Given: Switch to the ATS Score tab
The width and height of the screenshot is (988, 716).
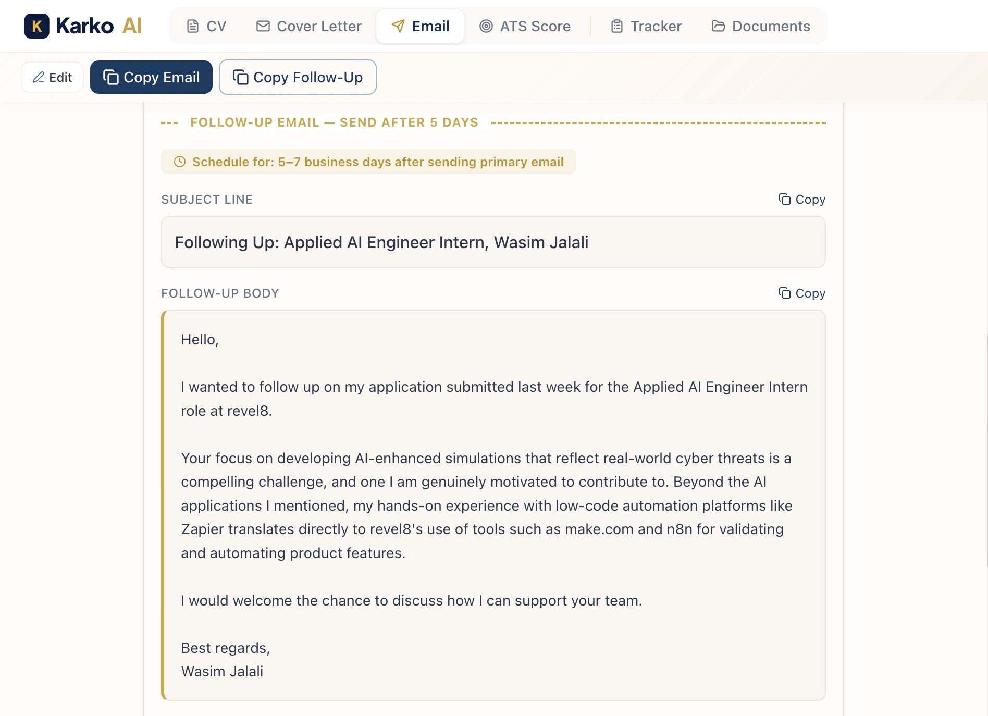Looking at the screenshot, I should pos(525,26).
